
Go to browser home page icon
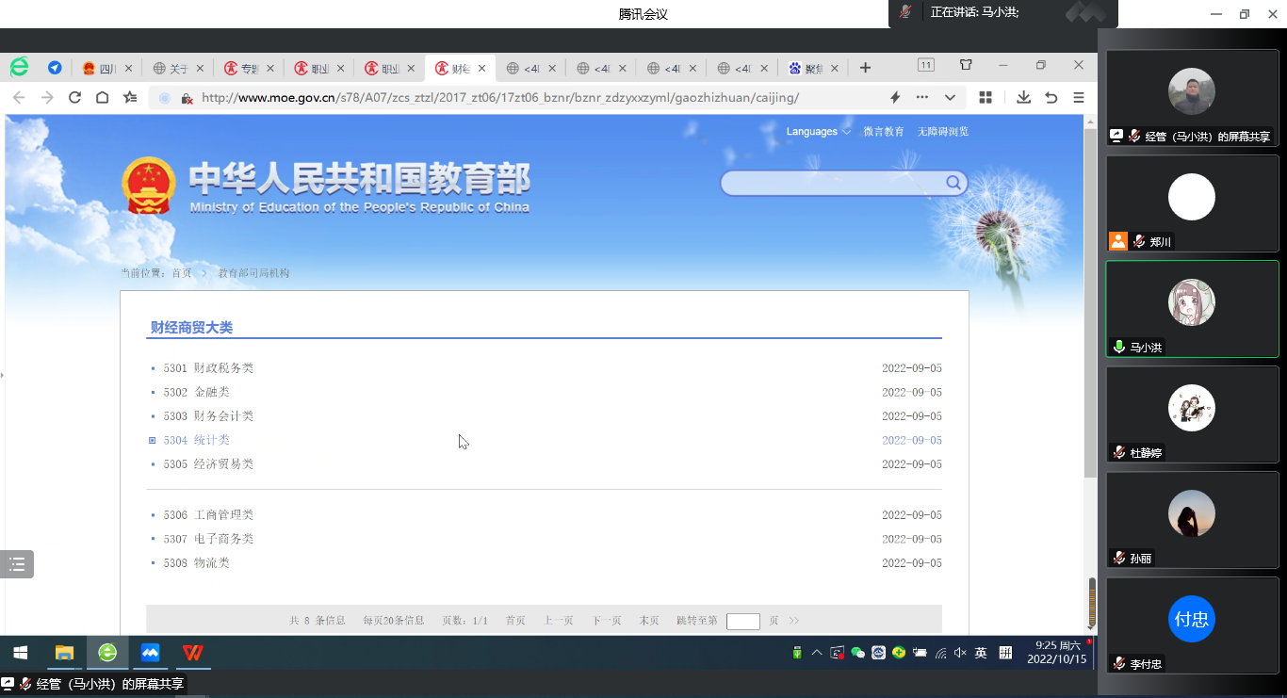click(x=103, y=97)
